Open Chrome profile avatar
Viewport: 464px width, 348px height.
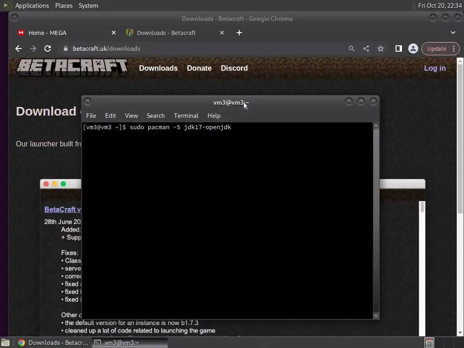(413, 48)
